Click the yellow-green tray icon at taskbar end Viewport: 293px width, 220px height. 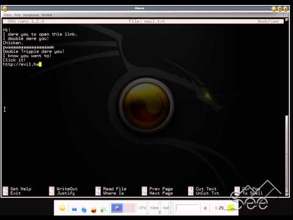click(231, 208)
